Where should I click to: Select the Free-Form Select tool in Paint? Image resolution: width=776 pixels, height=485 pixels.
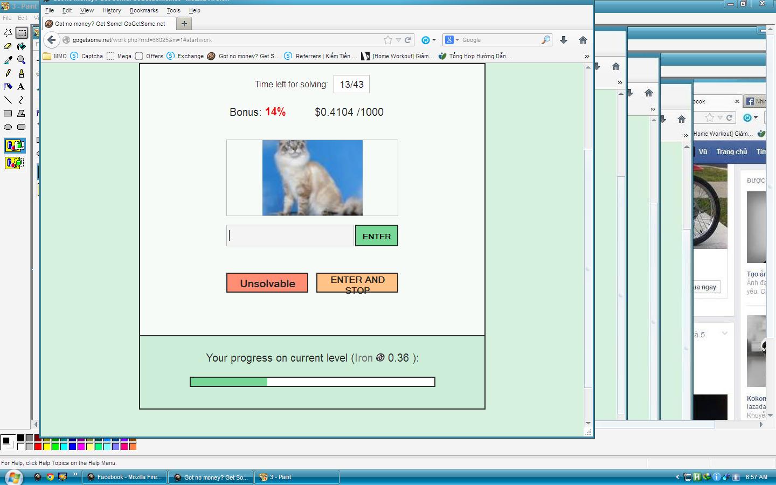(8, 33)
